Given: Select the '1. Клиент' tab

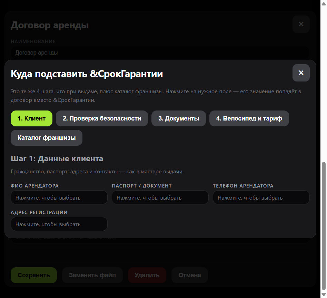Looking at the screenshot, I should click(x=31, y=118).
